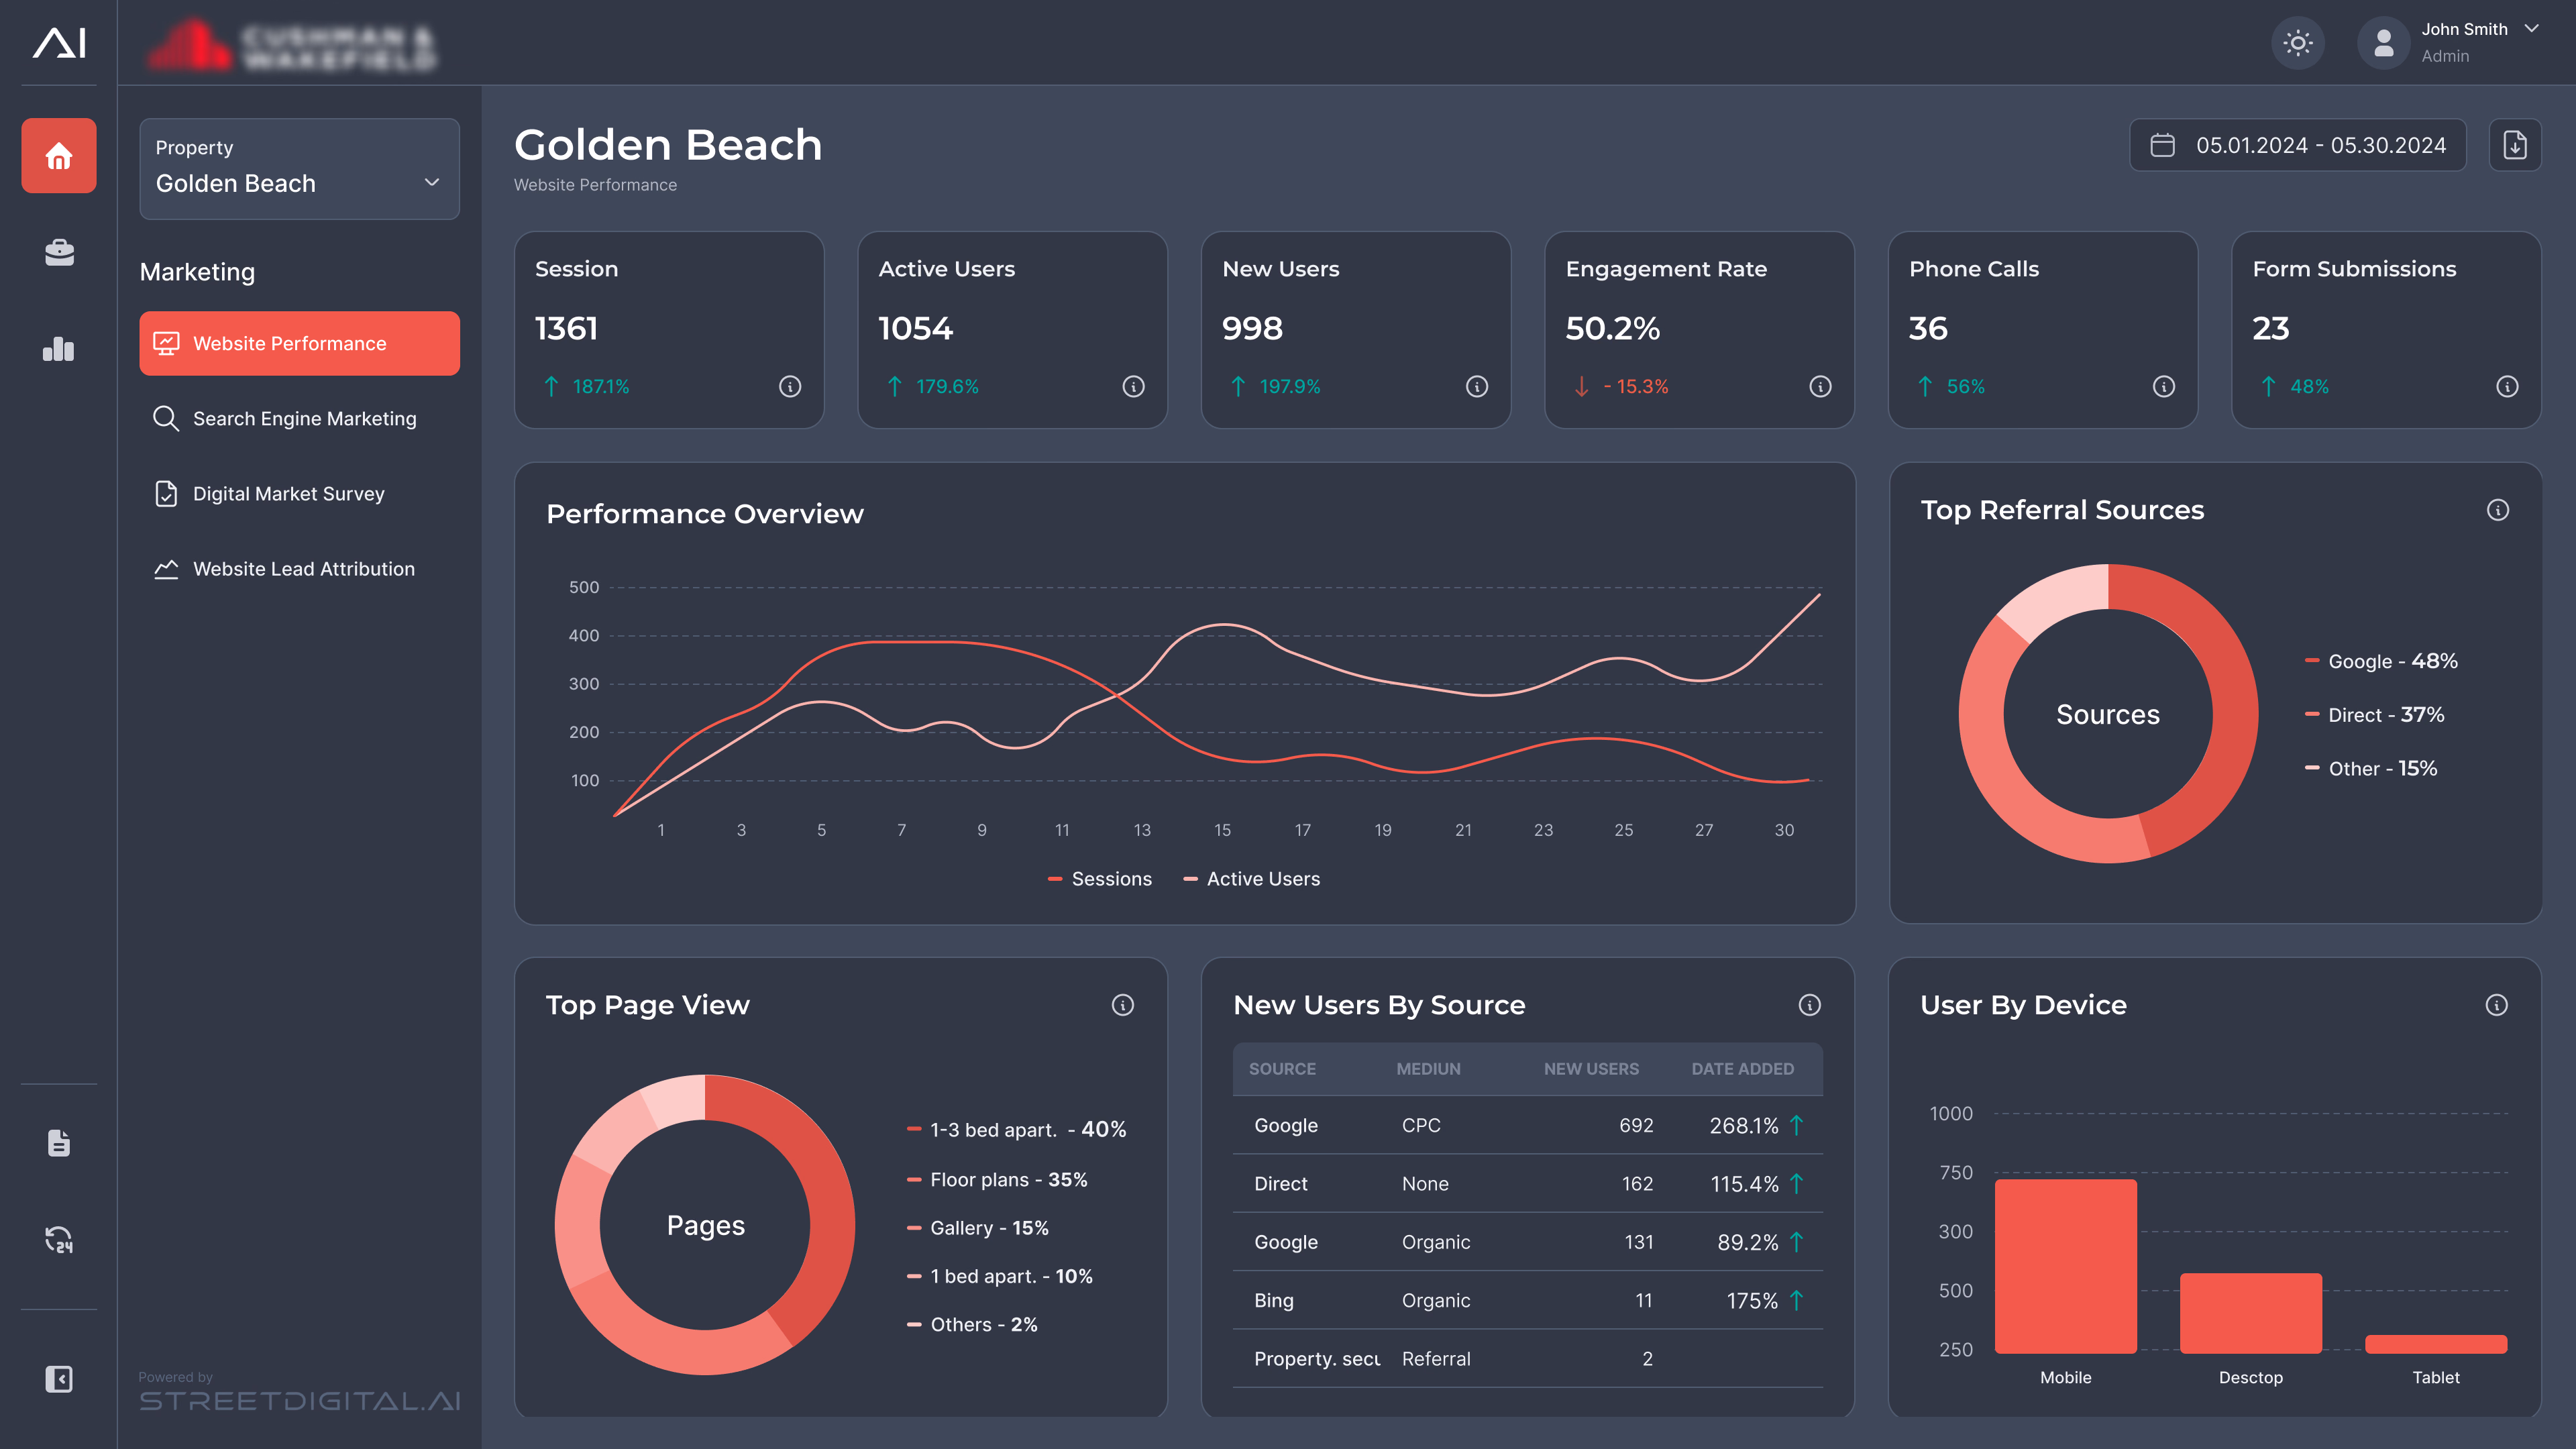This screenshot has height=1449, width=2576.
Task: Click the Desctop bar in User By Device
Action: click(2250, 1313)
